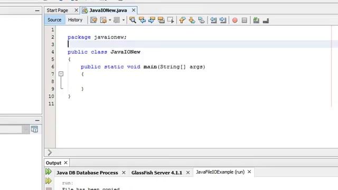Open the GlassFish Server 4.1.1 output tab
The height and width of the screenshot is (190, 338).
click(157, 173)
